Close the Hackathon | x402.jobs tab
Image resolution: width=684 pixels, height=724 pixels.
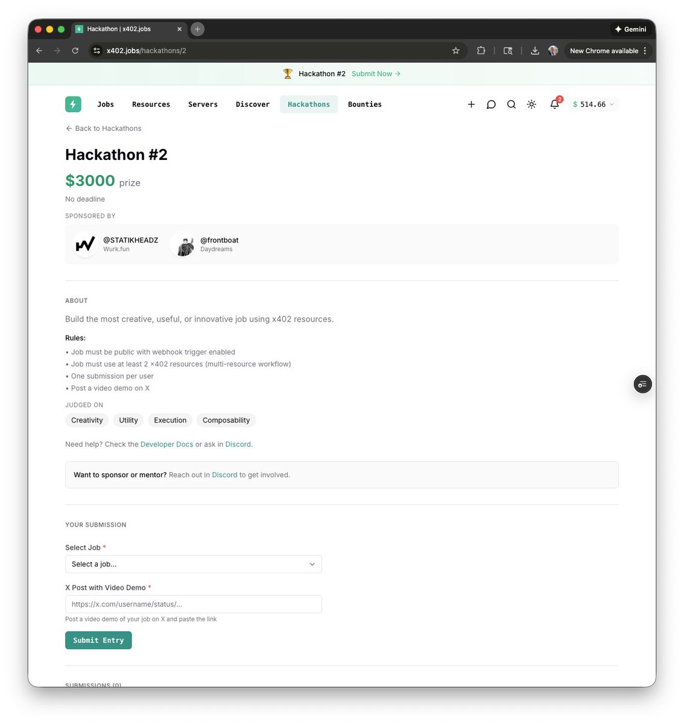click(x=179, y=29)
